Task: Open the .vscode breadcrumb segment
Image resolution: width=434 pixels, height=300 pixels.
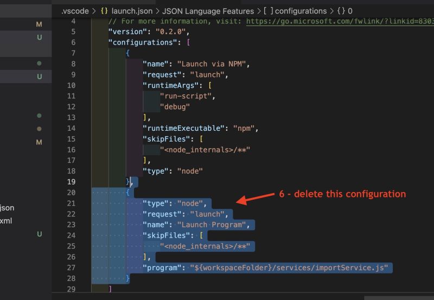Action: point(75,11)
